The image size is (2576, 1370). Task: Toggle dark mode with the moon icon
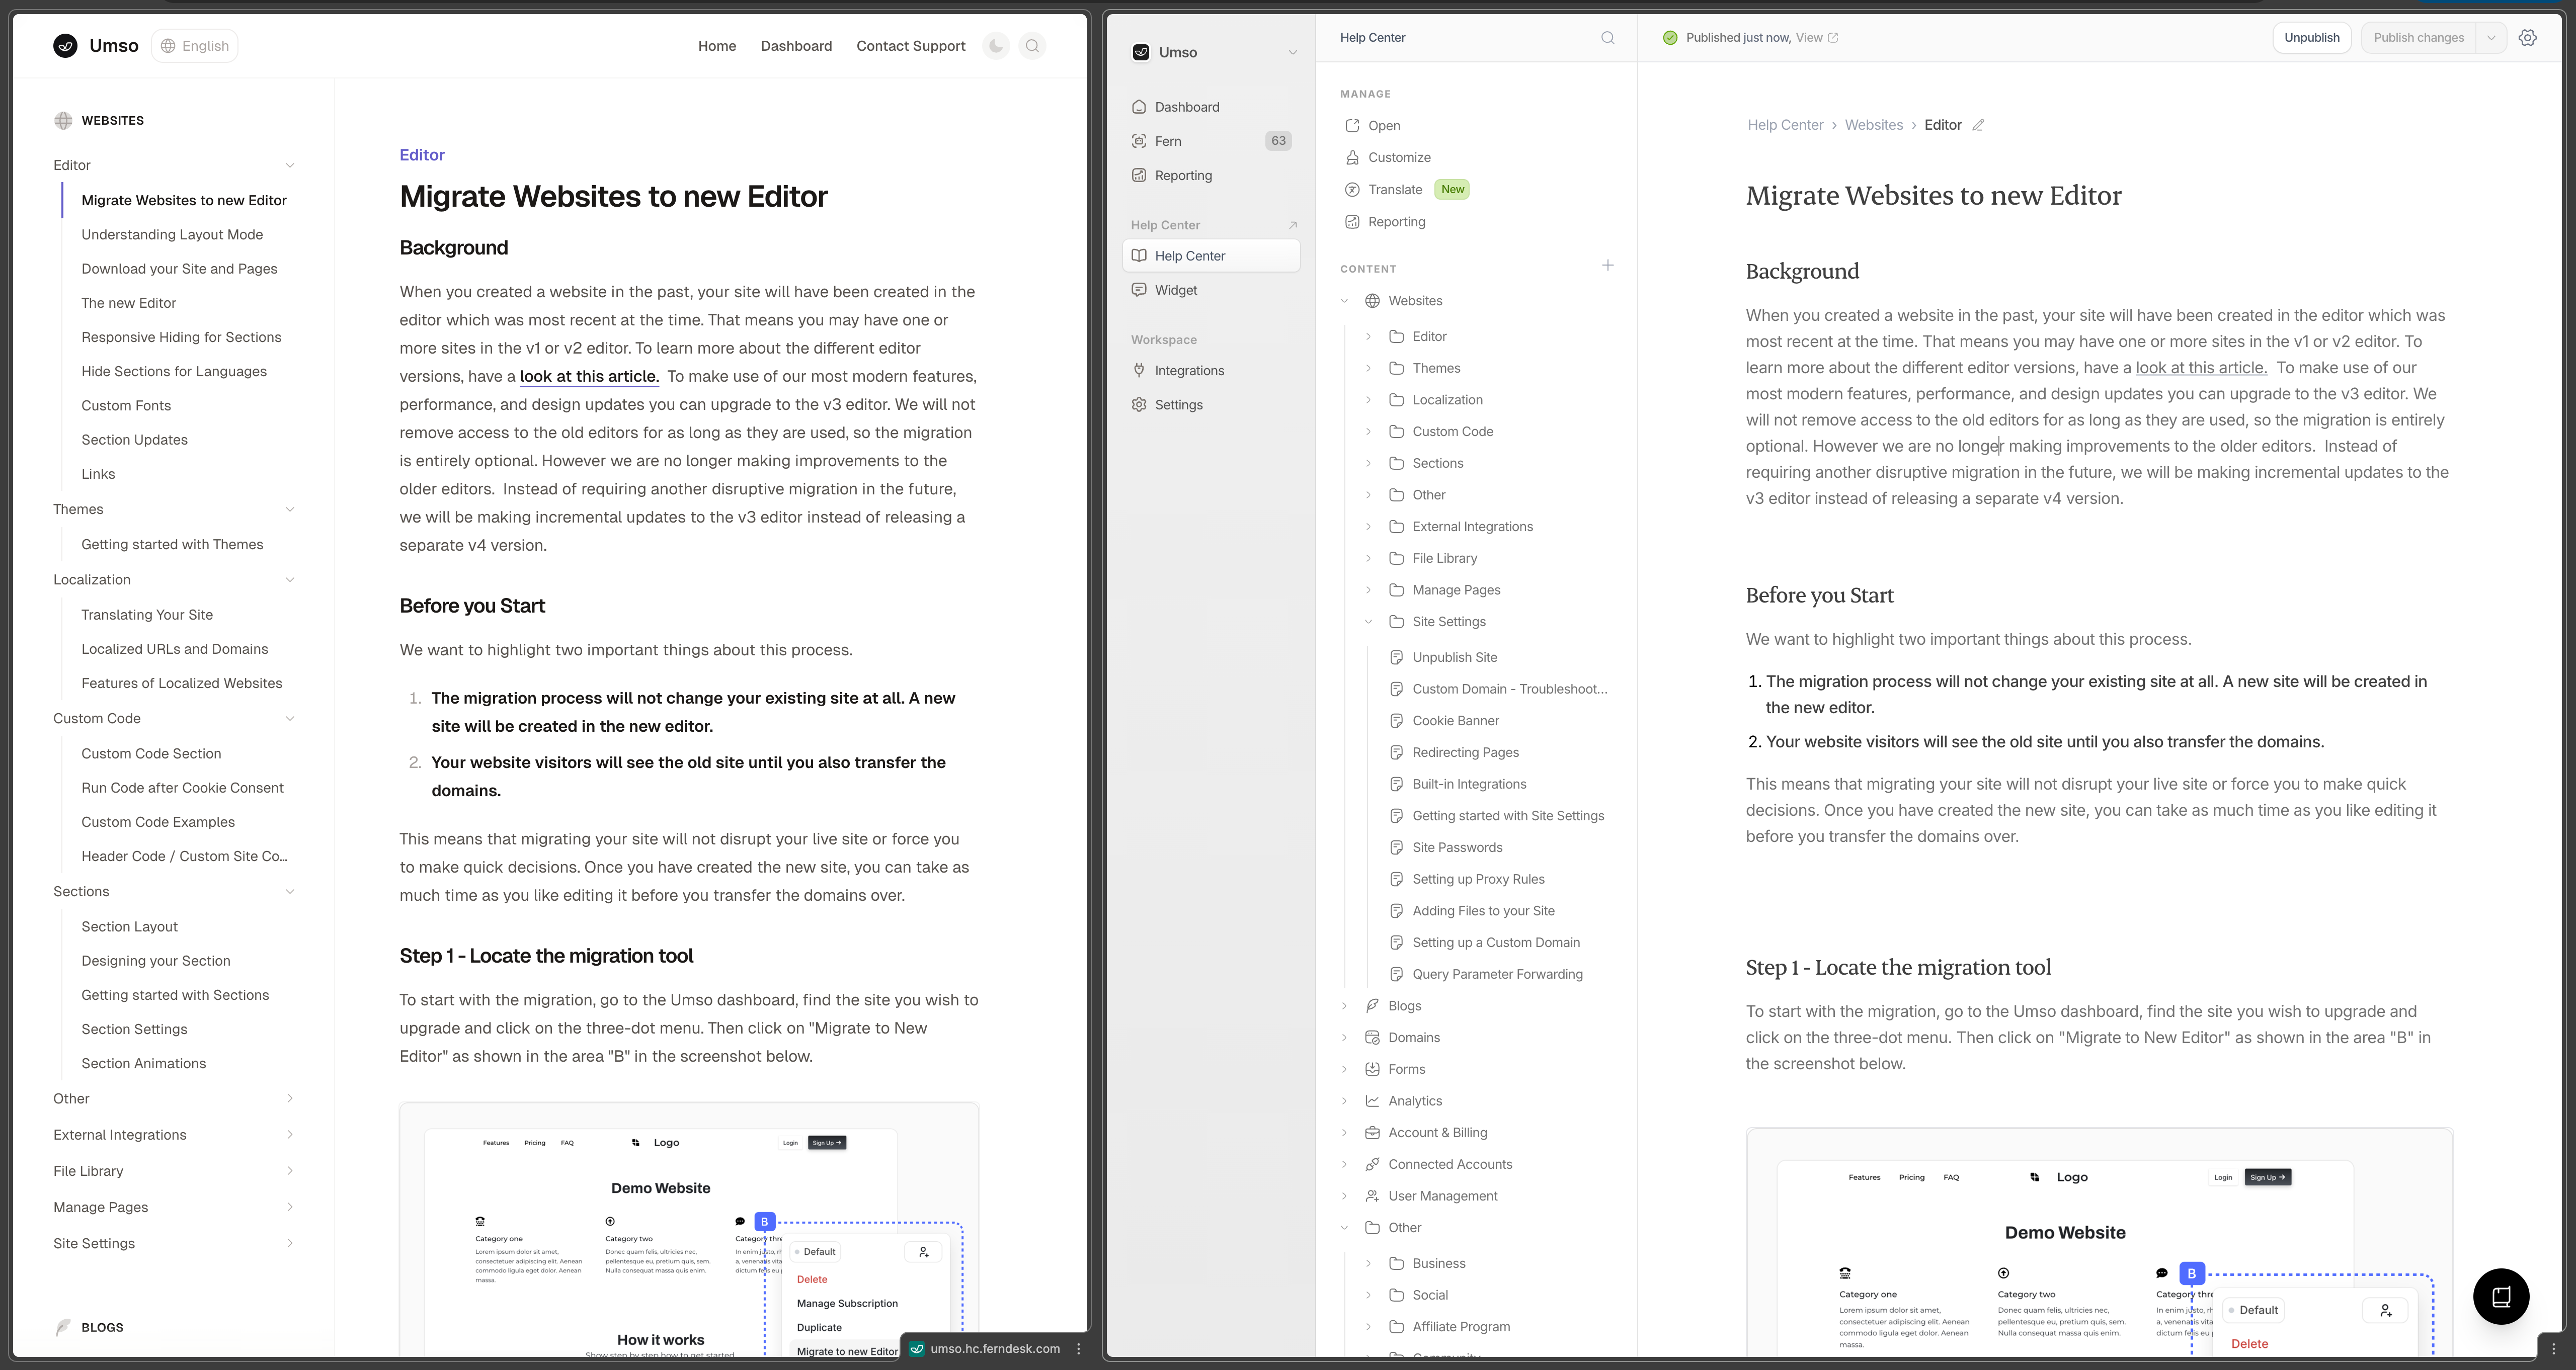[996, 46]
